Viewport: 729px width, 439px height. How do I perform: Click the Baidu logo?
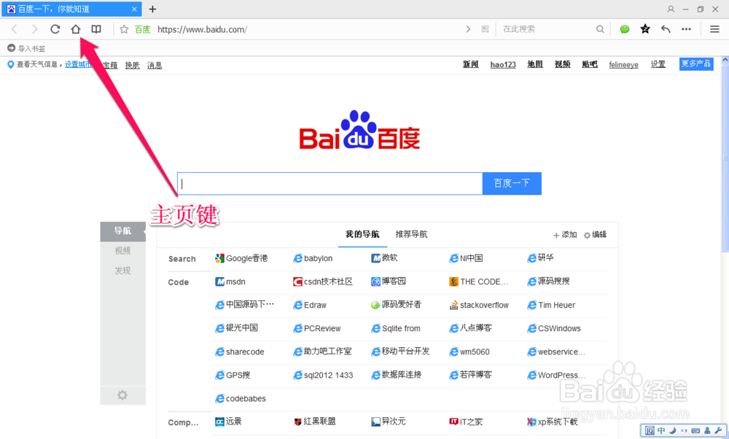359,131
